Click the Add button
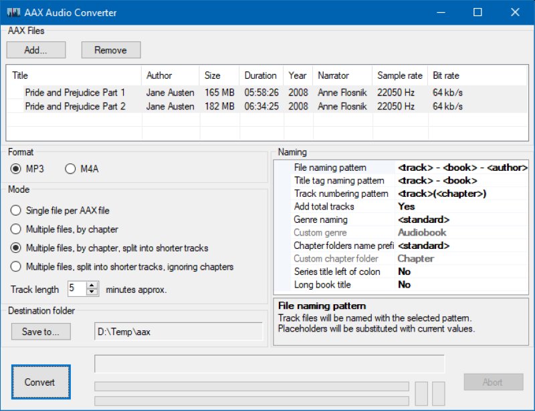Image resolution: width=535 pixels, height=411 pixels. (x=36, y=49)
